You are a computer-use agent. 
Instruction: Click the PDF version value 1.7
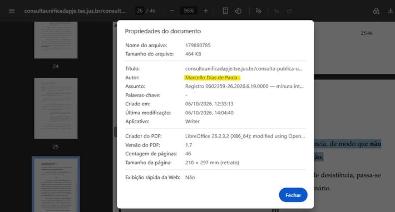tap(189, 145)
